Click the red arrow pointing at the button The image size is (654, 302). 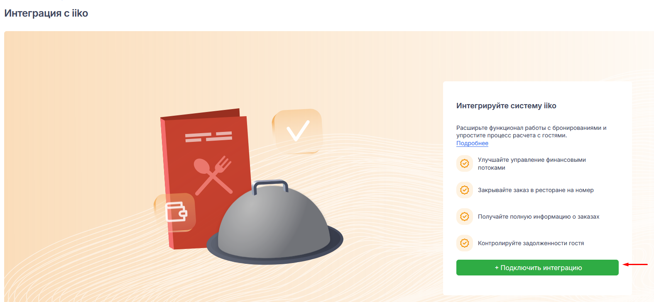tap(635, 264)
